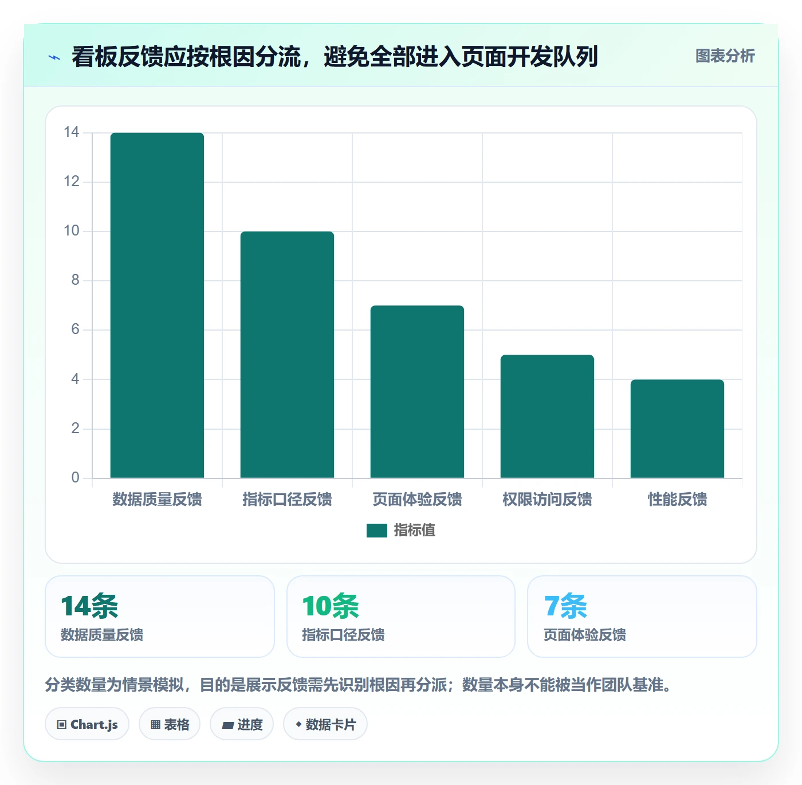The height and width of the screenshot is (785, 802).
Task: Select the 14条 数据质量反馈 stat card
Action: [x=160, y=617]
